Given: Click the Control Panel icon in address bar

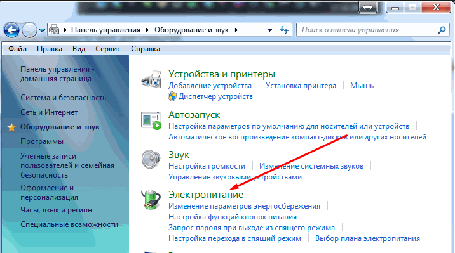Looking at the screenshot, I should coord(54,30).
